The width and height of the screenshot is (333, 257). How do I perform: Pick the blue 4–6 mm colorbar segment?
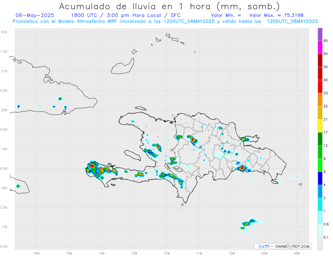click(x=320, y=178)
